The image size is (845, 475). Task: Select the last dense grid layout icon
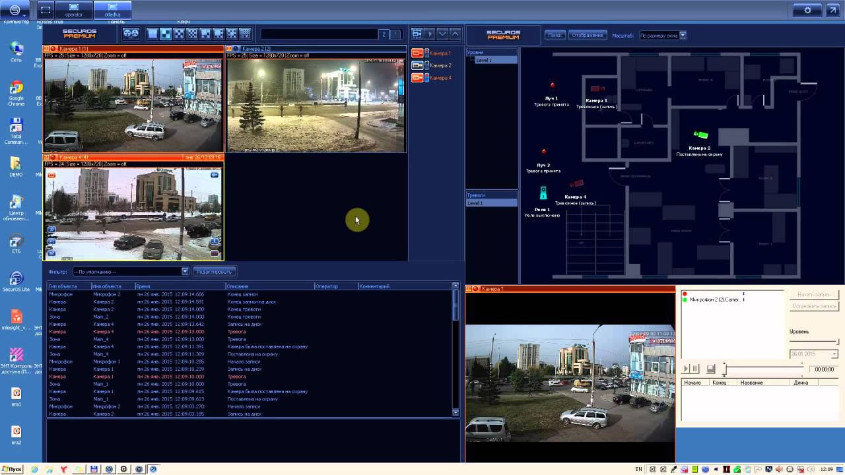(x=245, y=34)
